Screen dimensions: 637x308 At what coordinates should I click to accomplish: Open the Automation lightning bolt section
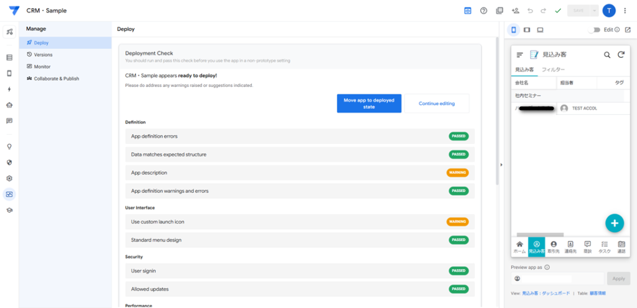tap(9, 89)
